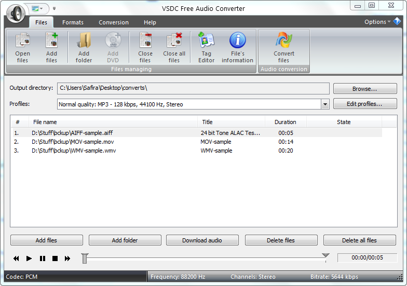Viewport: 407px width, 286px height.
Task: Click the Codec: PCM status entry
Action: coord(22,277)
